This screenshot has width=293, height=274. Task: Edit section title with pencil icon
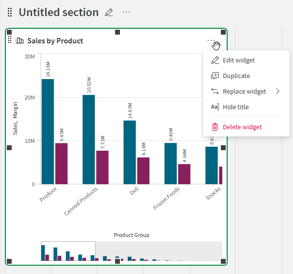[109, 12]
